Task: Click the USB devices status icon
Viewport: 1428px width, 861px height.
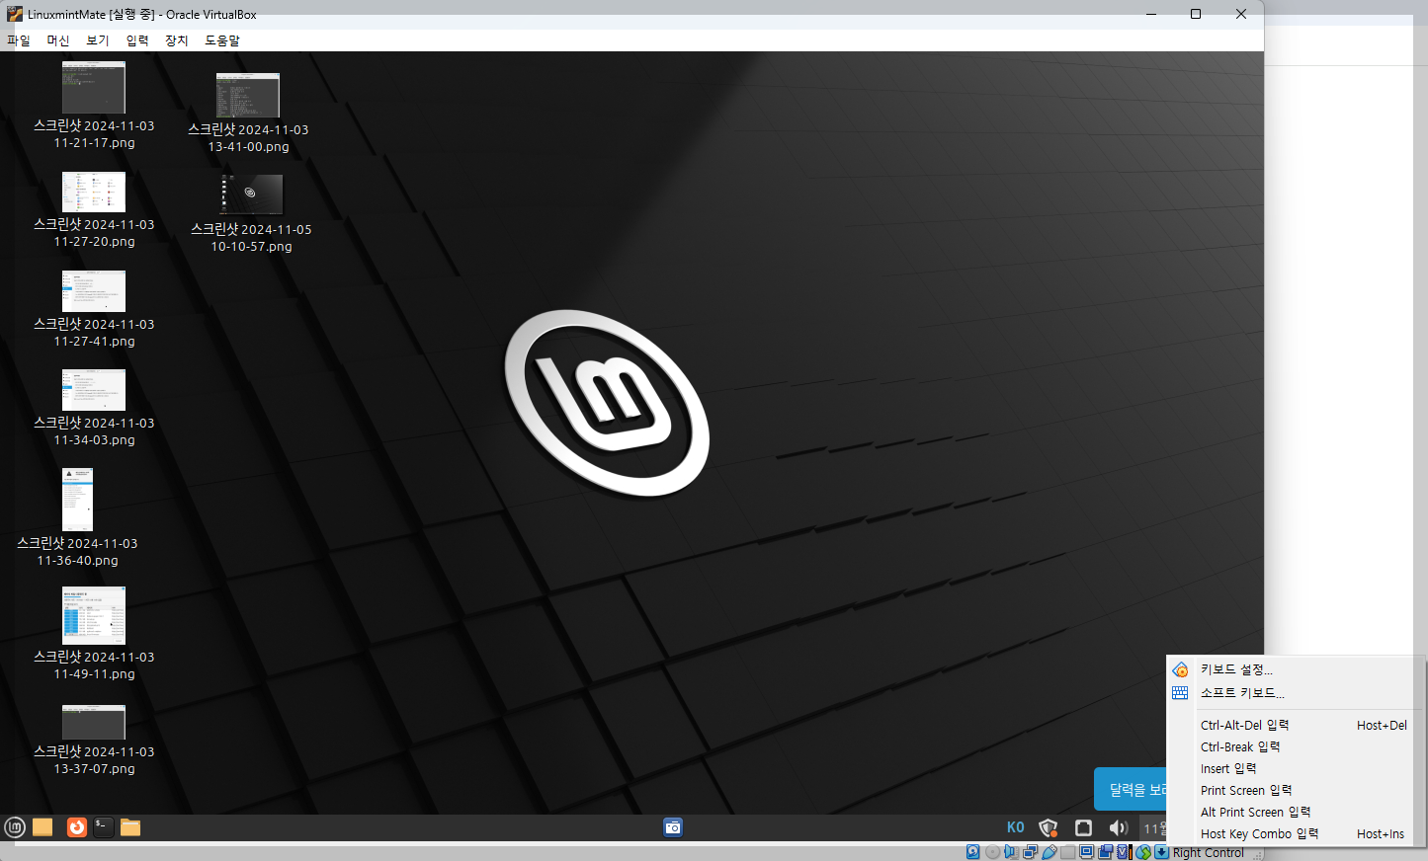Action: pos(1050,852)
